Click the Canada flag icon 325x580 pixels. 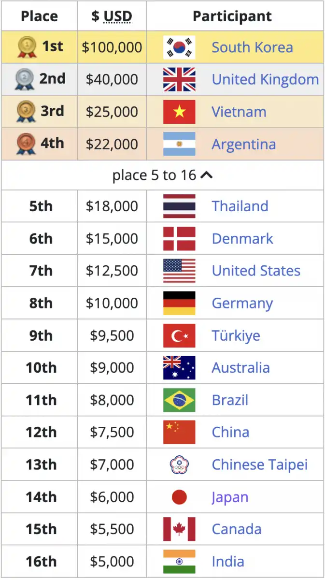point(179,529)
